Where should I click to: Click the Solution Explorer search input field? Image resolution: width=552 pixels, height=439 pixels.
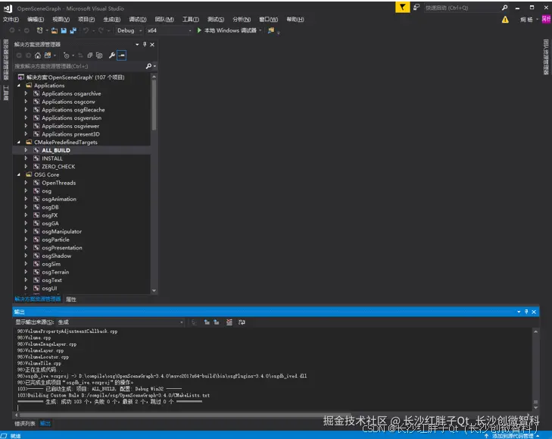(x=80, y=66)
